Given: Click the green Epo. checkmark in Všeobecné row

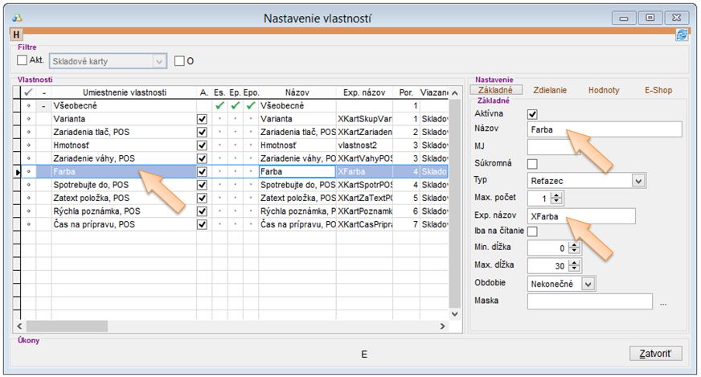Looking at the screenshot, I should click(x=250, y=106).
